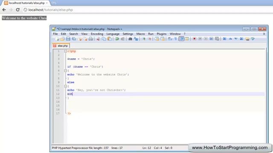Click the Playback macro icon
273x153 pixels.
(206, 39)
